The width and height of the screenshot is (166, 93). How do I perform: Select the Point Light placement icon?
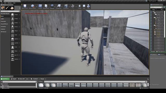(12, 27)
